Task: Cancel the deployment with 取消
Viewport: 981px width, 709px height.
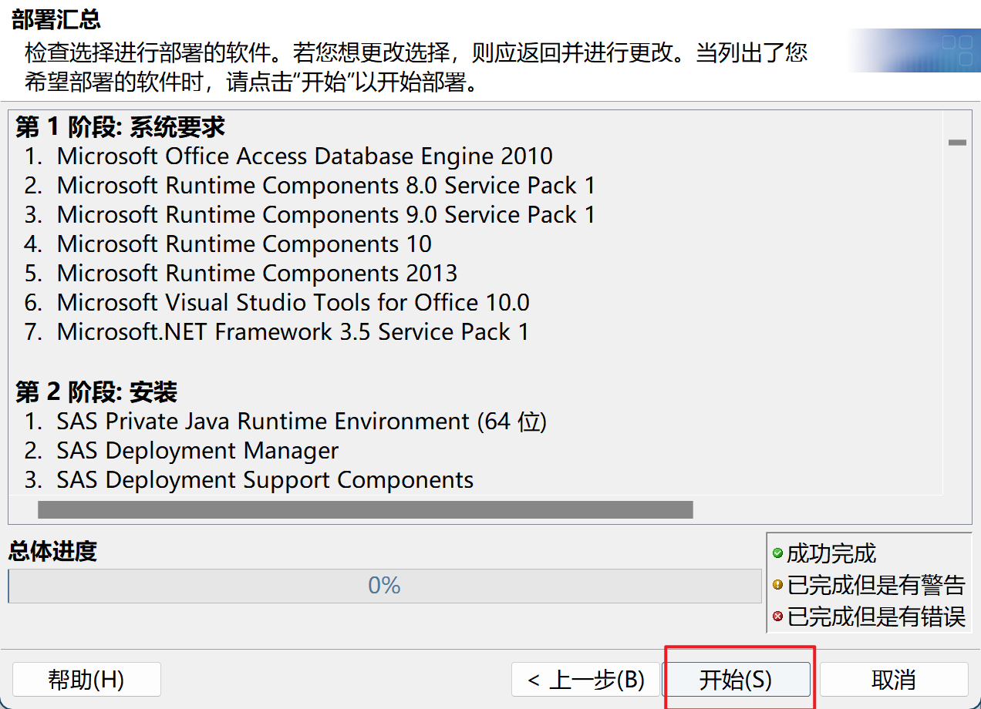Action: 894,680
